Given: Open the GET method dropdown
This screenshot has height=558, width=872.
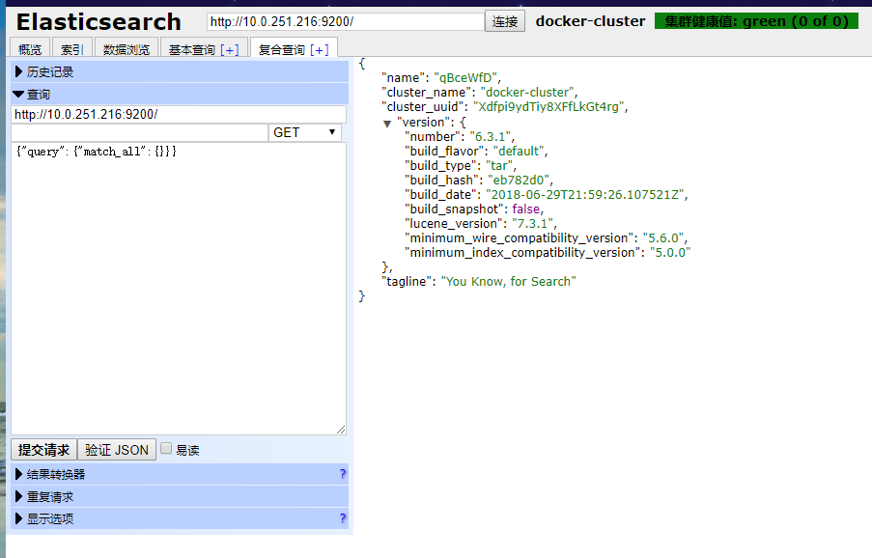Looking at the screenshot, I should pyautogui.click(x=305, y=132).
